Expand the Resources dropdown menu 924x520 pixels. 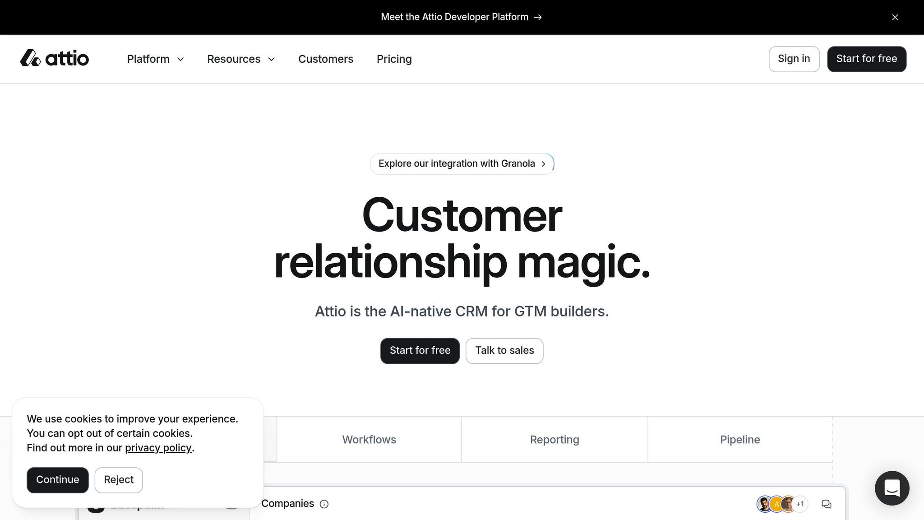[241, 59]
